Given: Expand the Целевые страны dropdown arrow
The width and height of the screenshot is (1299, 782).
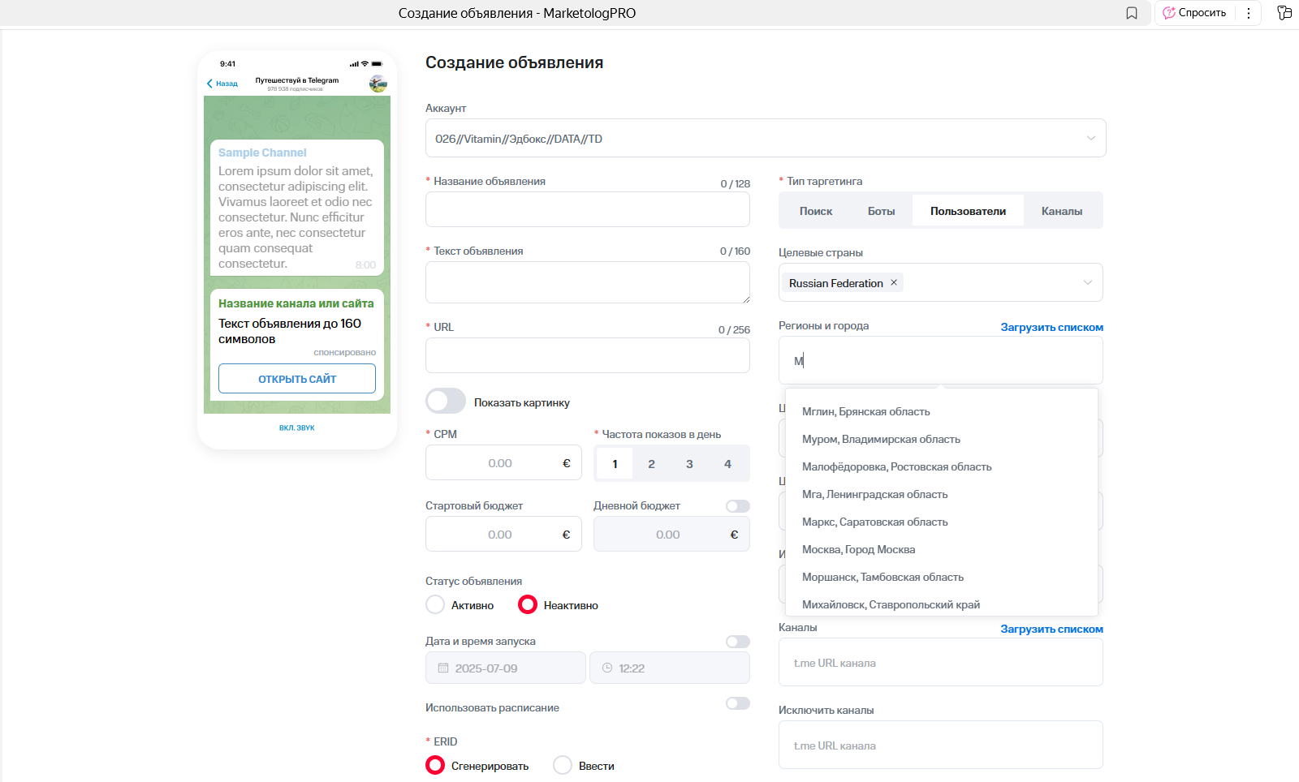Looking at the screenshot, I should pos(1087,283).
